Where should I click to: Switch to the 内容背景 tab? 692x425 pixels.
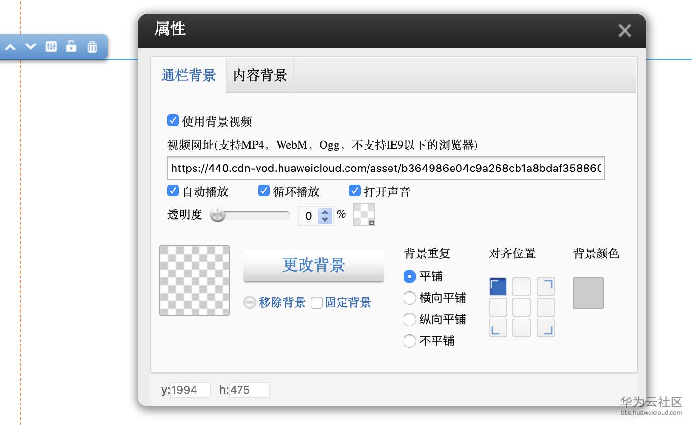259,75
